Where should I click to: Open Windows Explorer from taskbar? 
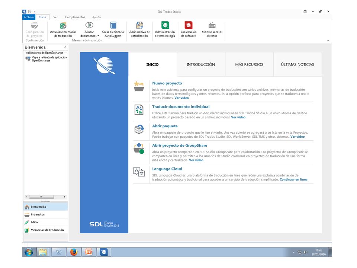pyautogui.click(x=43, y=252)
